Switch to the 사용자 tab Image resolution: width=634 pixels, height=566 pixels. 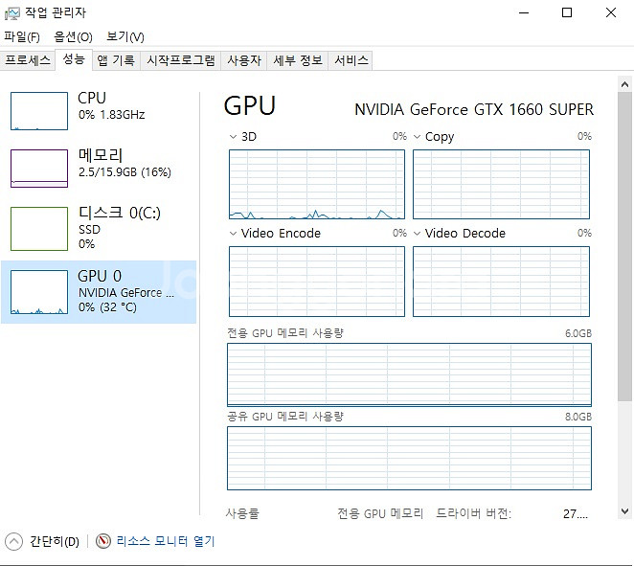[x=244, y=60]
